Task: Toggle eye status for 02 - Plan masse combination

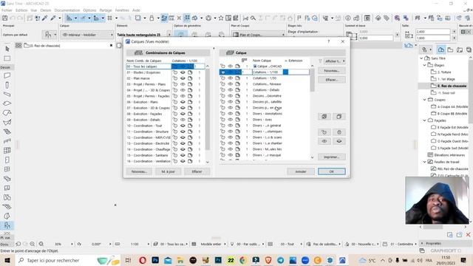Action: point(183,78)
